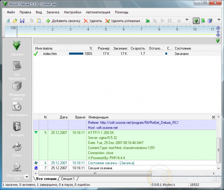
Task: Expand the sidebar dropdown arrow at bottom
Action: point(27,177)
